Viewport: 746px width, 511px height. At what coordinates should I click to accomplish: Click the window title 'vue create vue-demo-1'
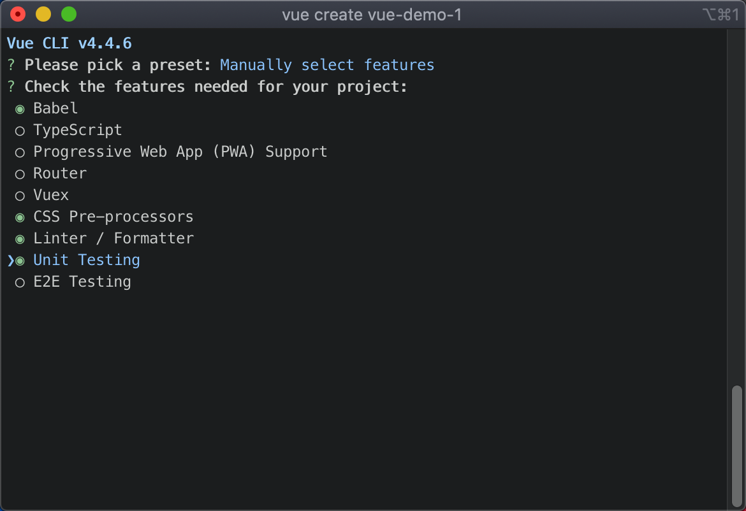[x=372, y=15]
